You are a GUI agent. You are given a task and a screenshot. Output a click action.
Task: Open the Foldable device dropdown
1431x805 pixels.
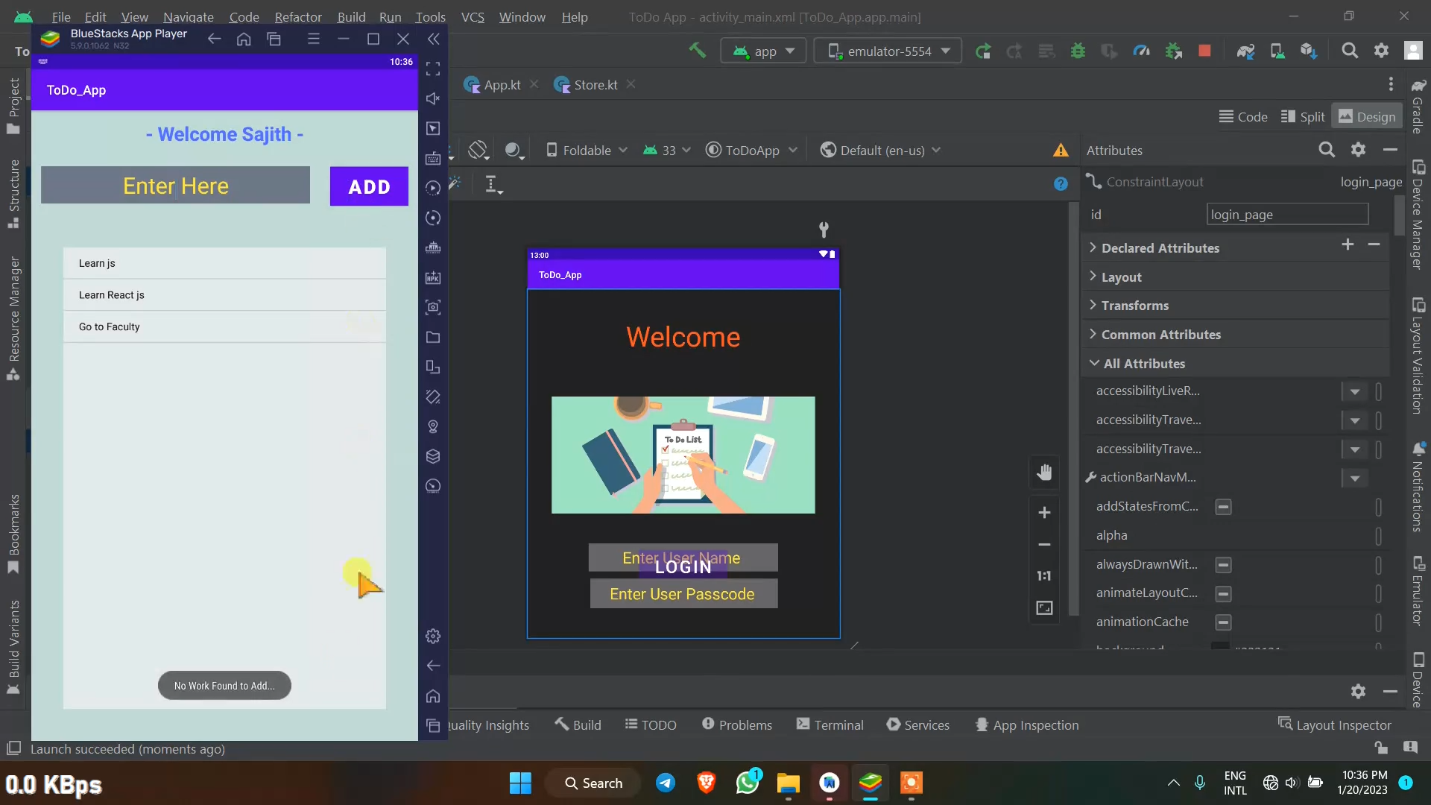tap(587, 151)
